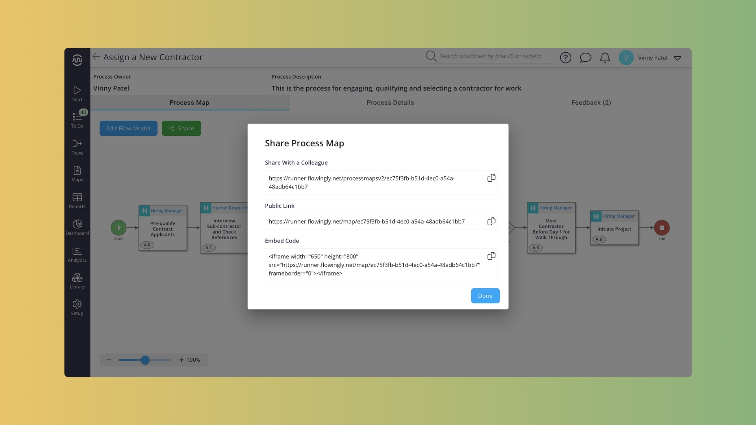Expand the Vinny Patel account dropdown
This screenshot has width=756, height=425.
(678, 58)
